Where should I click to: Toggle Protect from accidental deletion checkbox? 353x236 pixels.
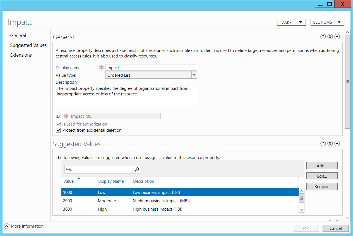tap(58, 130)
